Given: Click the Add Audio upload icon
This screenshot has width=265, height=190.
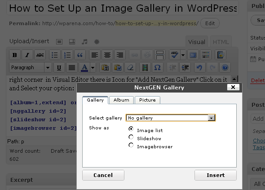Looking at the screenshot, I should (84, 42).
